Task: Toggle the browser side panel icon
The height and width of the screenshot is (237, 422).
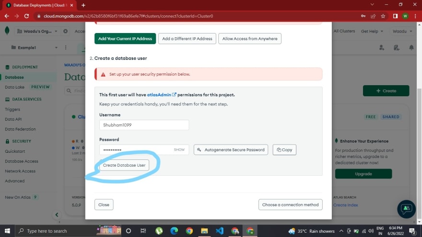Action: tap(395, 16)
